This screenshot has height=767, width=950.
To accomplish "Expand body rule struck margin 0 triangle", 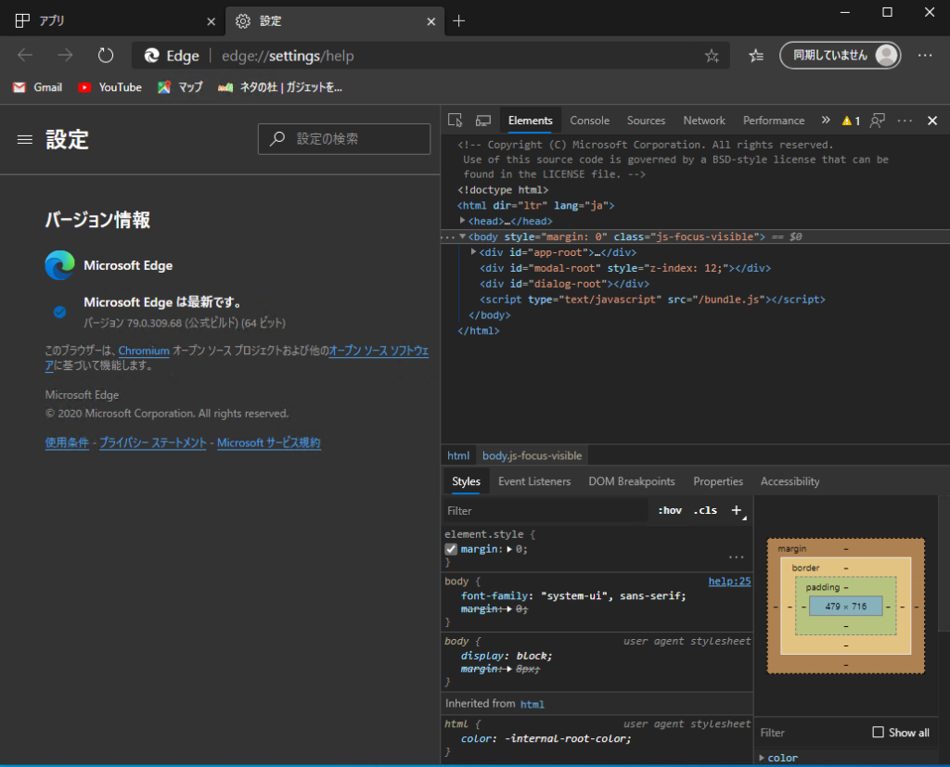I will pyautogui.click(x=509, y=609).
